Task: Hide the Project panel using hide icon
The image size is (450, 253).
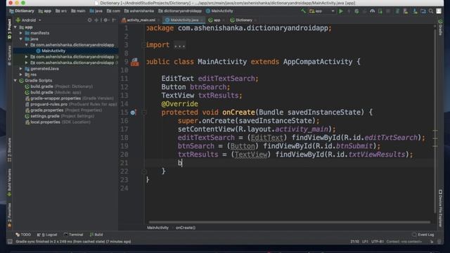Action: pos(114,20)
